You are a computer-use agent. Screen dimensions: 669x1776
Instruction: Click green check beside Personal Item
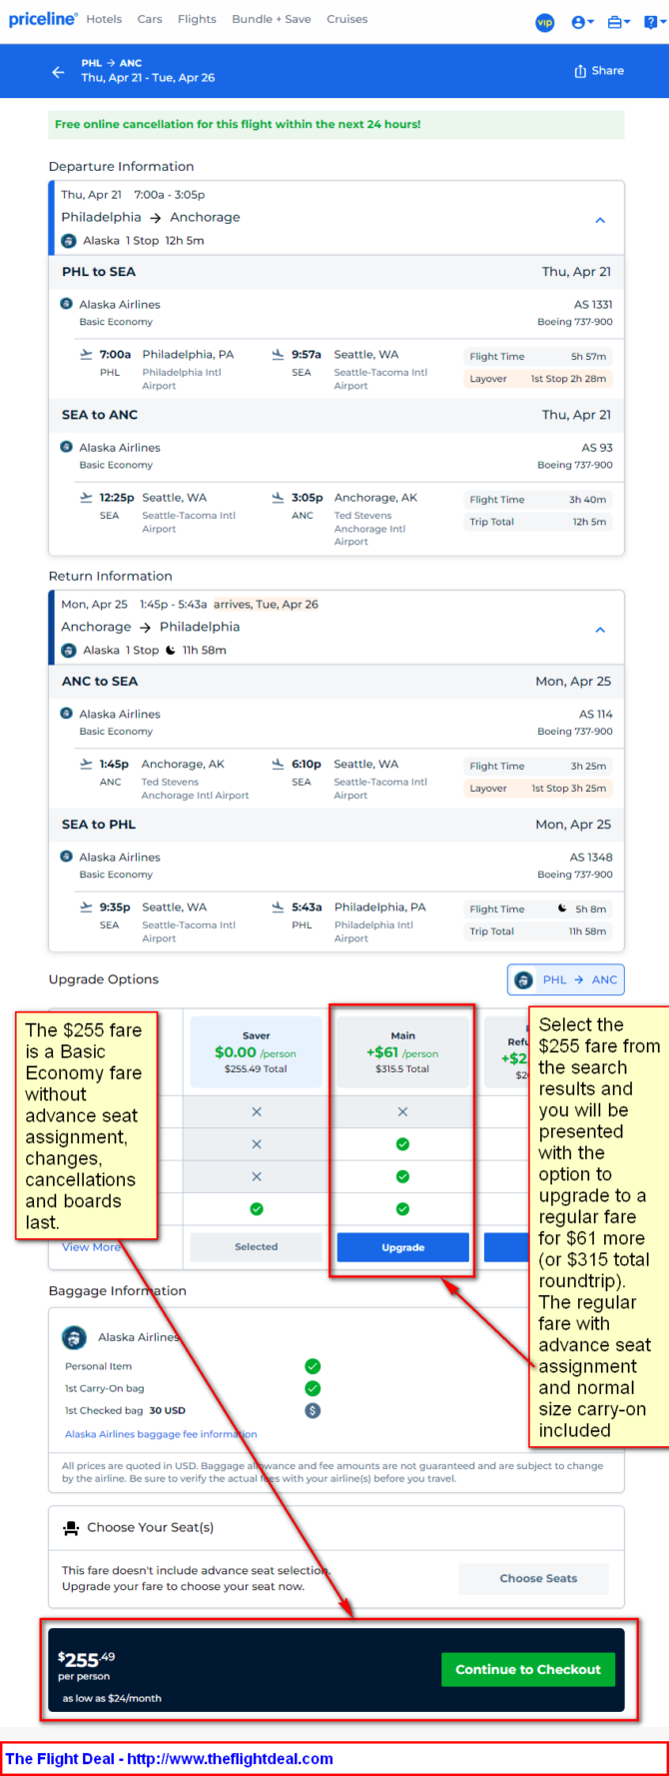[x=313, y=1366]
